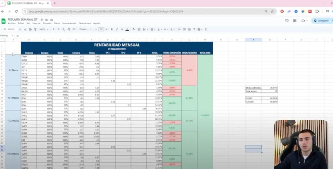333x169 pixels.
Task: Open a new browser tab
Action: pos(55,3)
